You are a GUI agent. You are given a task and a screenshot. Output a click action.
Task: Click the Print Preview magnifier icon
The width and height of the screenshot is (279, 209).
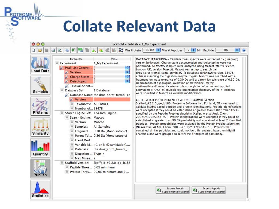[x=60, y=50]
